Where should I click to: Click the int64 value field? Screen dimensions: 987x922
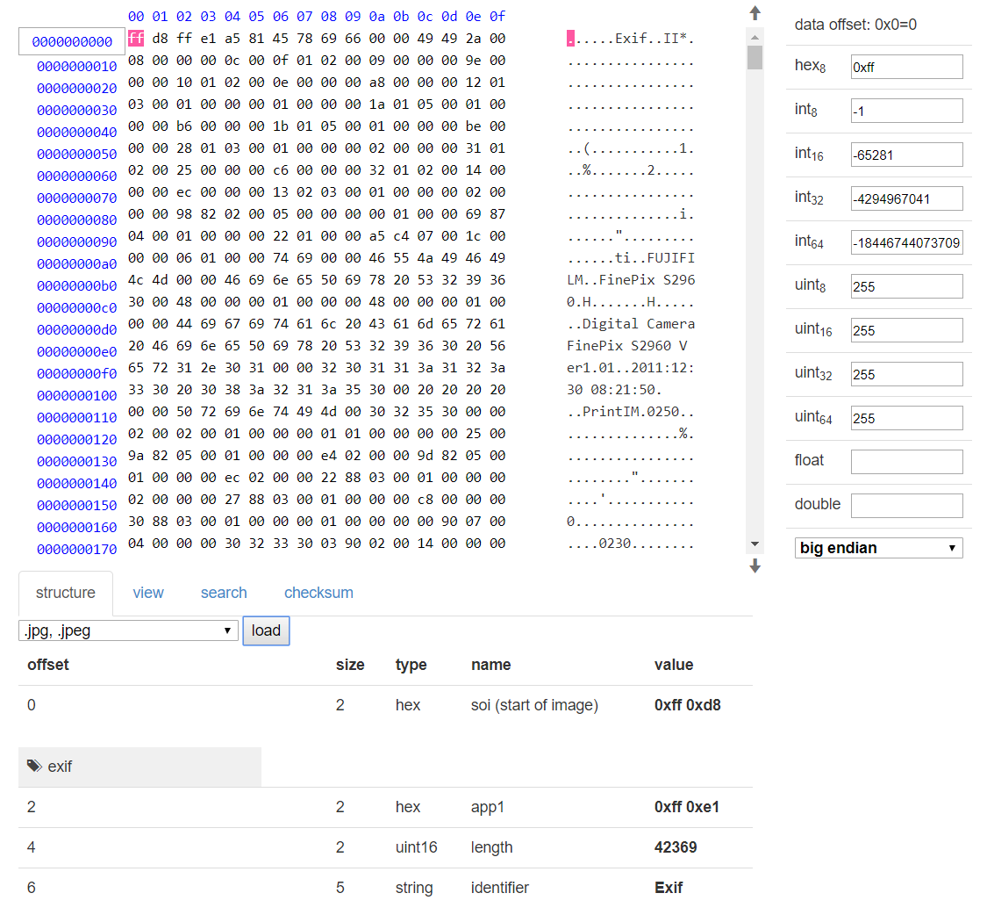(906, 242)
